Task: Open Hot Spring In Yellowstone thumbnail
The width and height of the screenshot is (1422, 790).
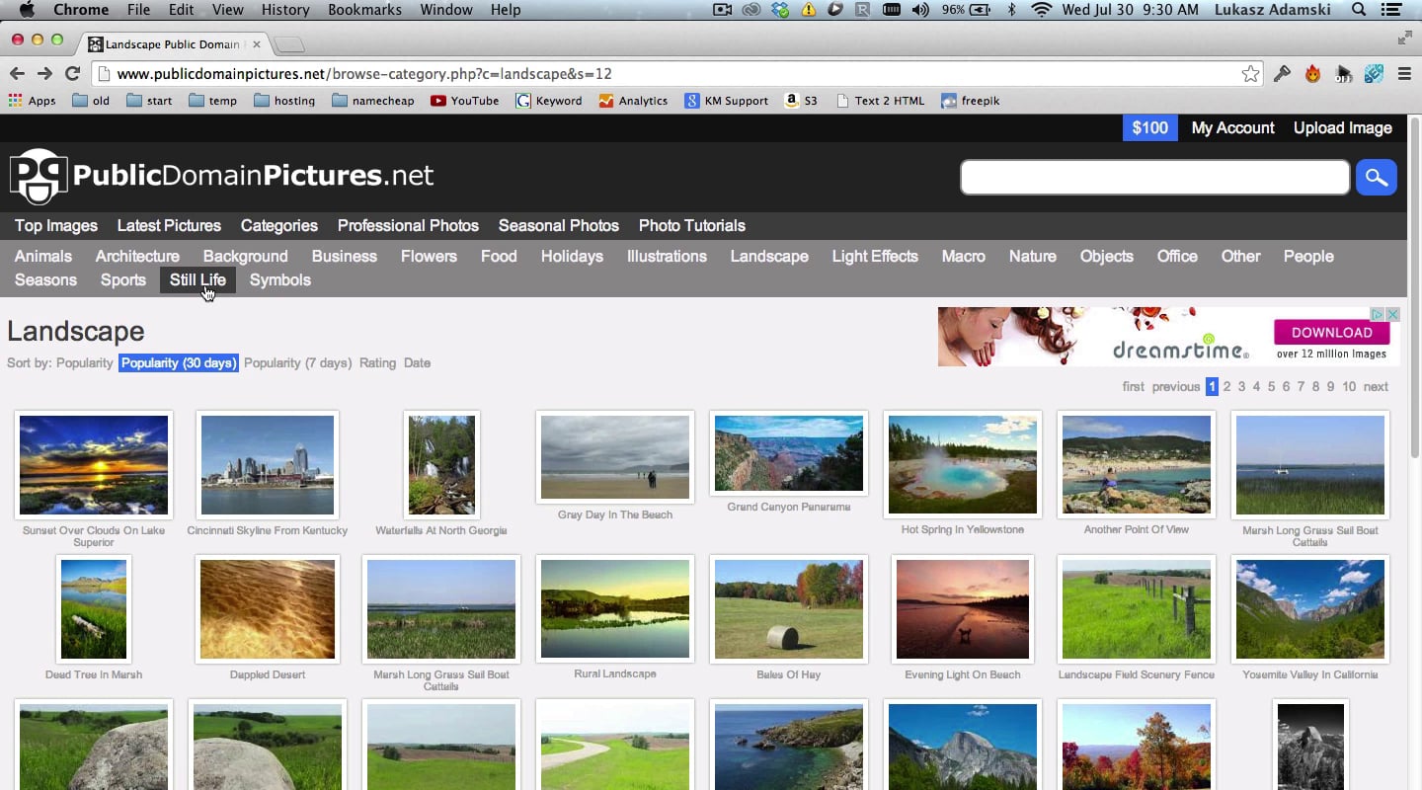Action: pyautogui.click(x=963, y=464)
